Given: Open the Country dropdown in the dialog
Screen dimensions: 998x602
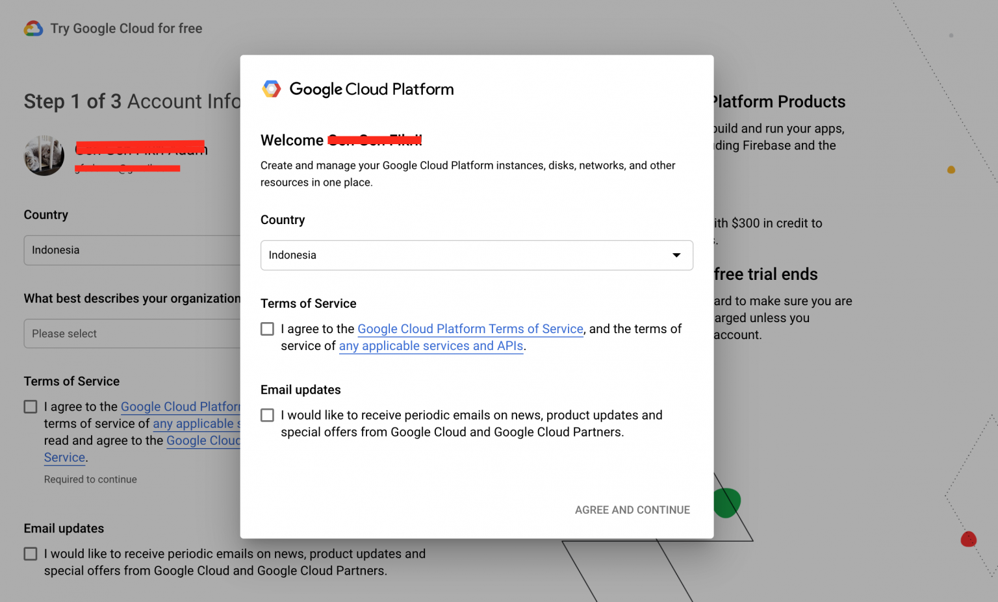Looking at the screenshot, I should coord(476,255).
